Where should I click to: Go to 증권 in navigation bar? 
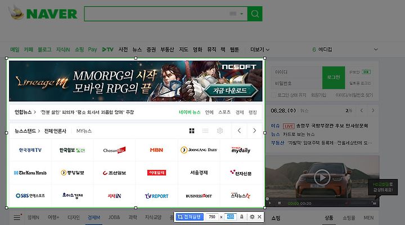[x=151, y=49]
